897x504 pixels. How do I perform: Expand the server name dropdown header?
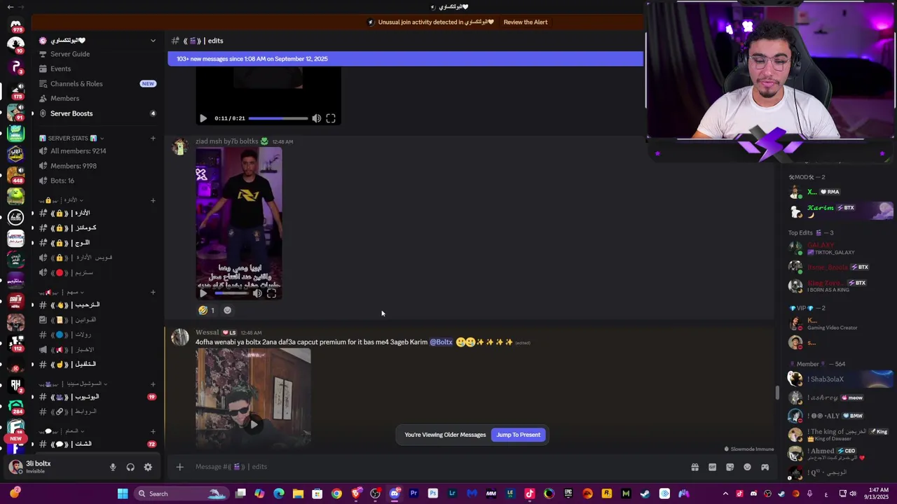click(98, 41)
